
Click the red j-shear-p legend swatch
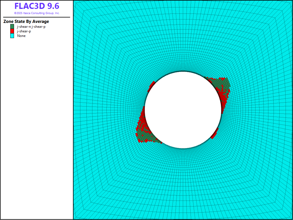tap(12, 31)
